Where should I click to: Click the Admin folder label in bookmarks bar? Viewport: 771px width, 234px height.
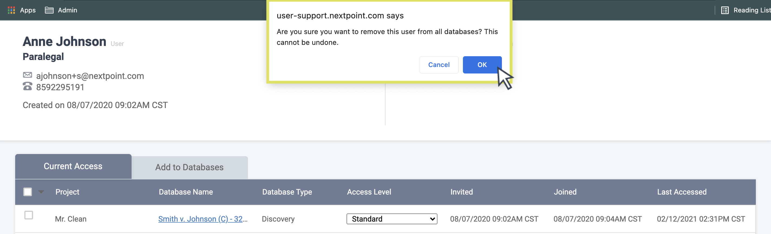(68, 10)
